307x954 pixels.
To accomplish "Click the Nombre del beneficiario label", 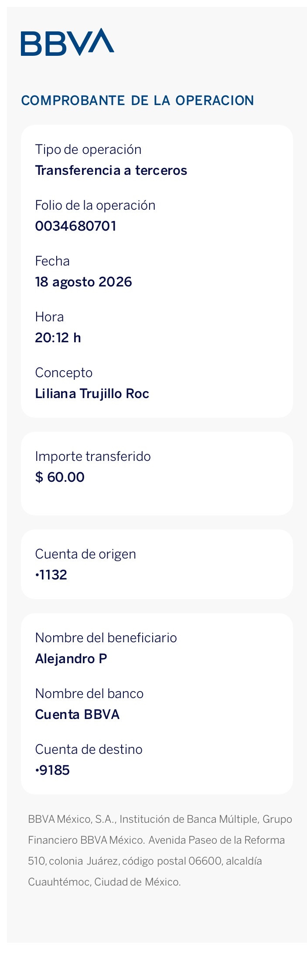I will (106, 638).
